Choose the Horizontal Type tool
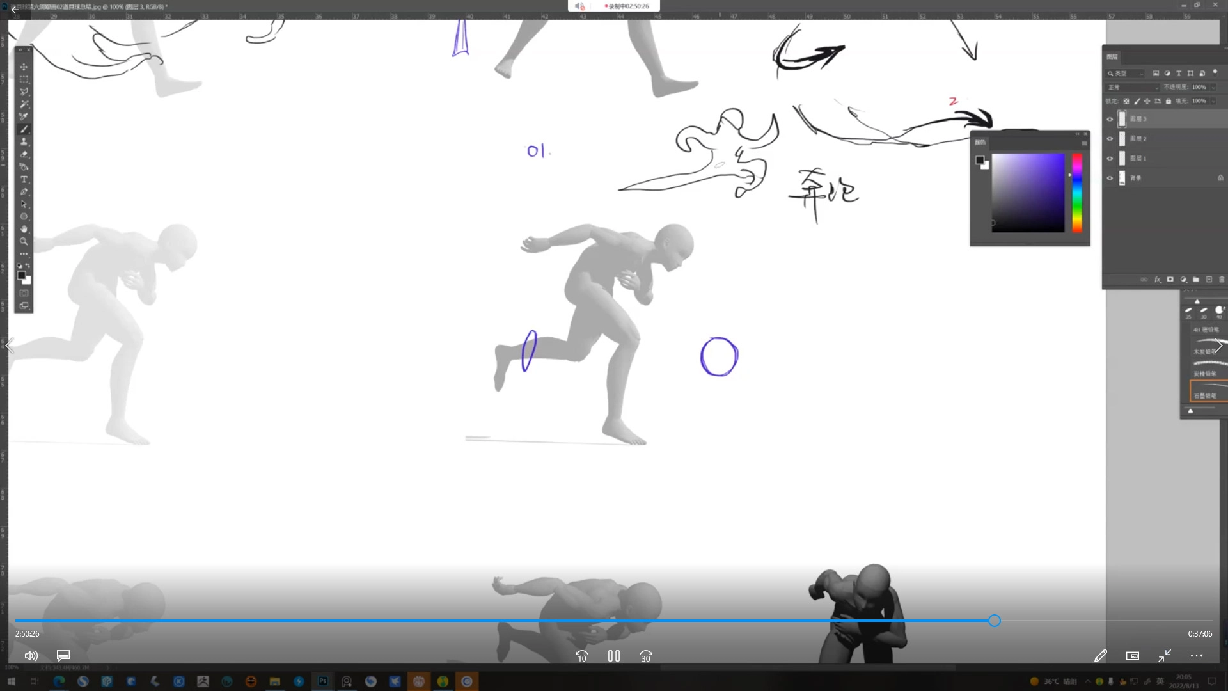The width and height of the screenshot is (1228, 691). [24, 179]
